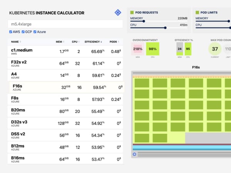Click the blue circle icon below node diagram

pos(134,154)
